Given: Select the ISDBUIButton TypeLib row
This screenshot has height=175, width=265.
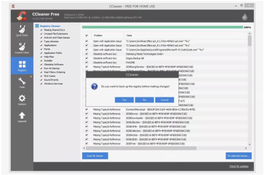Looking at the screenshot, I should point(165,122).
